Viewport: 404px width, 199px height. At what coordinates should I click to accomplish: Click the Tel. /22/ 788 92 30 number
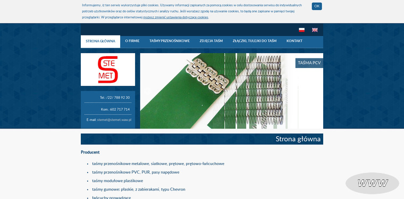115,98
